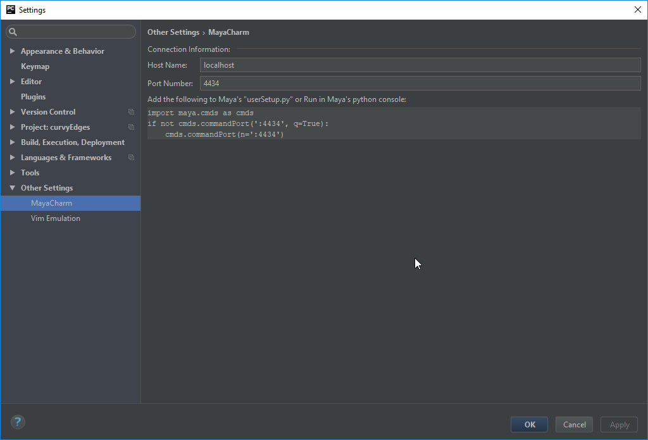Open Vim Emulation settings
This screenshot has width=648, height=440.
click(56, 218)
